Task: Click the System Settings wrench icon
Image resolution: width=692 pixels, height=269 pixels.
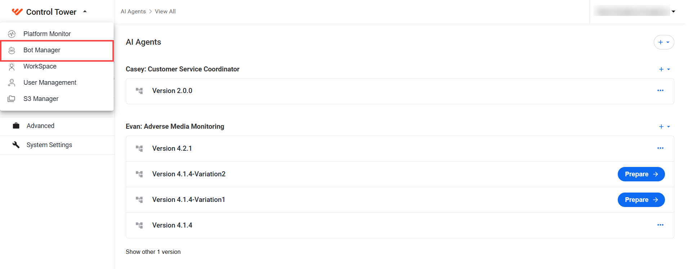Action: (16, 145)
